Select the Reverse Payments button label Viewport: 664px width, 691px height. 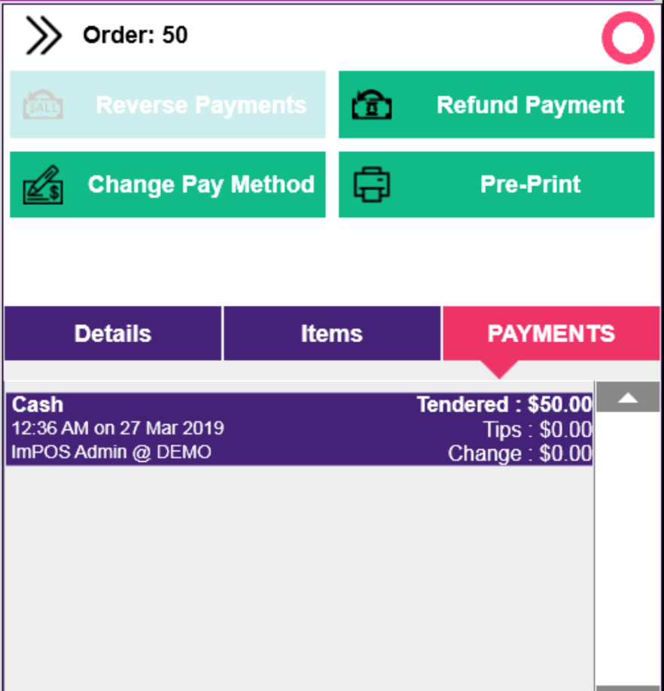pos(201,105)
